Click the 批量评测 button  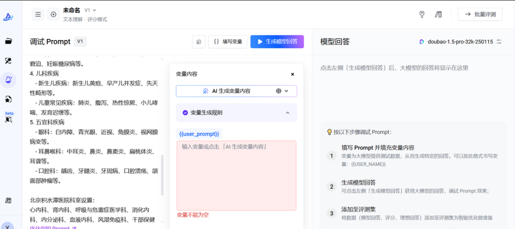coord(480,14)
